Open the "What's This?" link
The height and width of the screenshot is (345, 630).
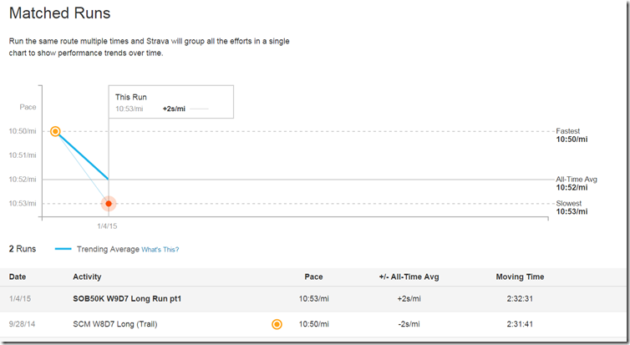coord(160,250)
